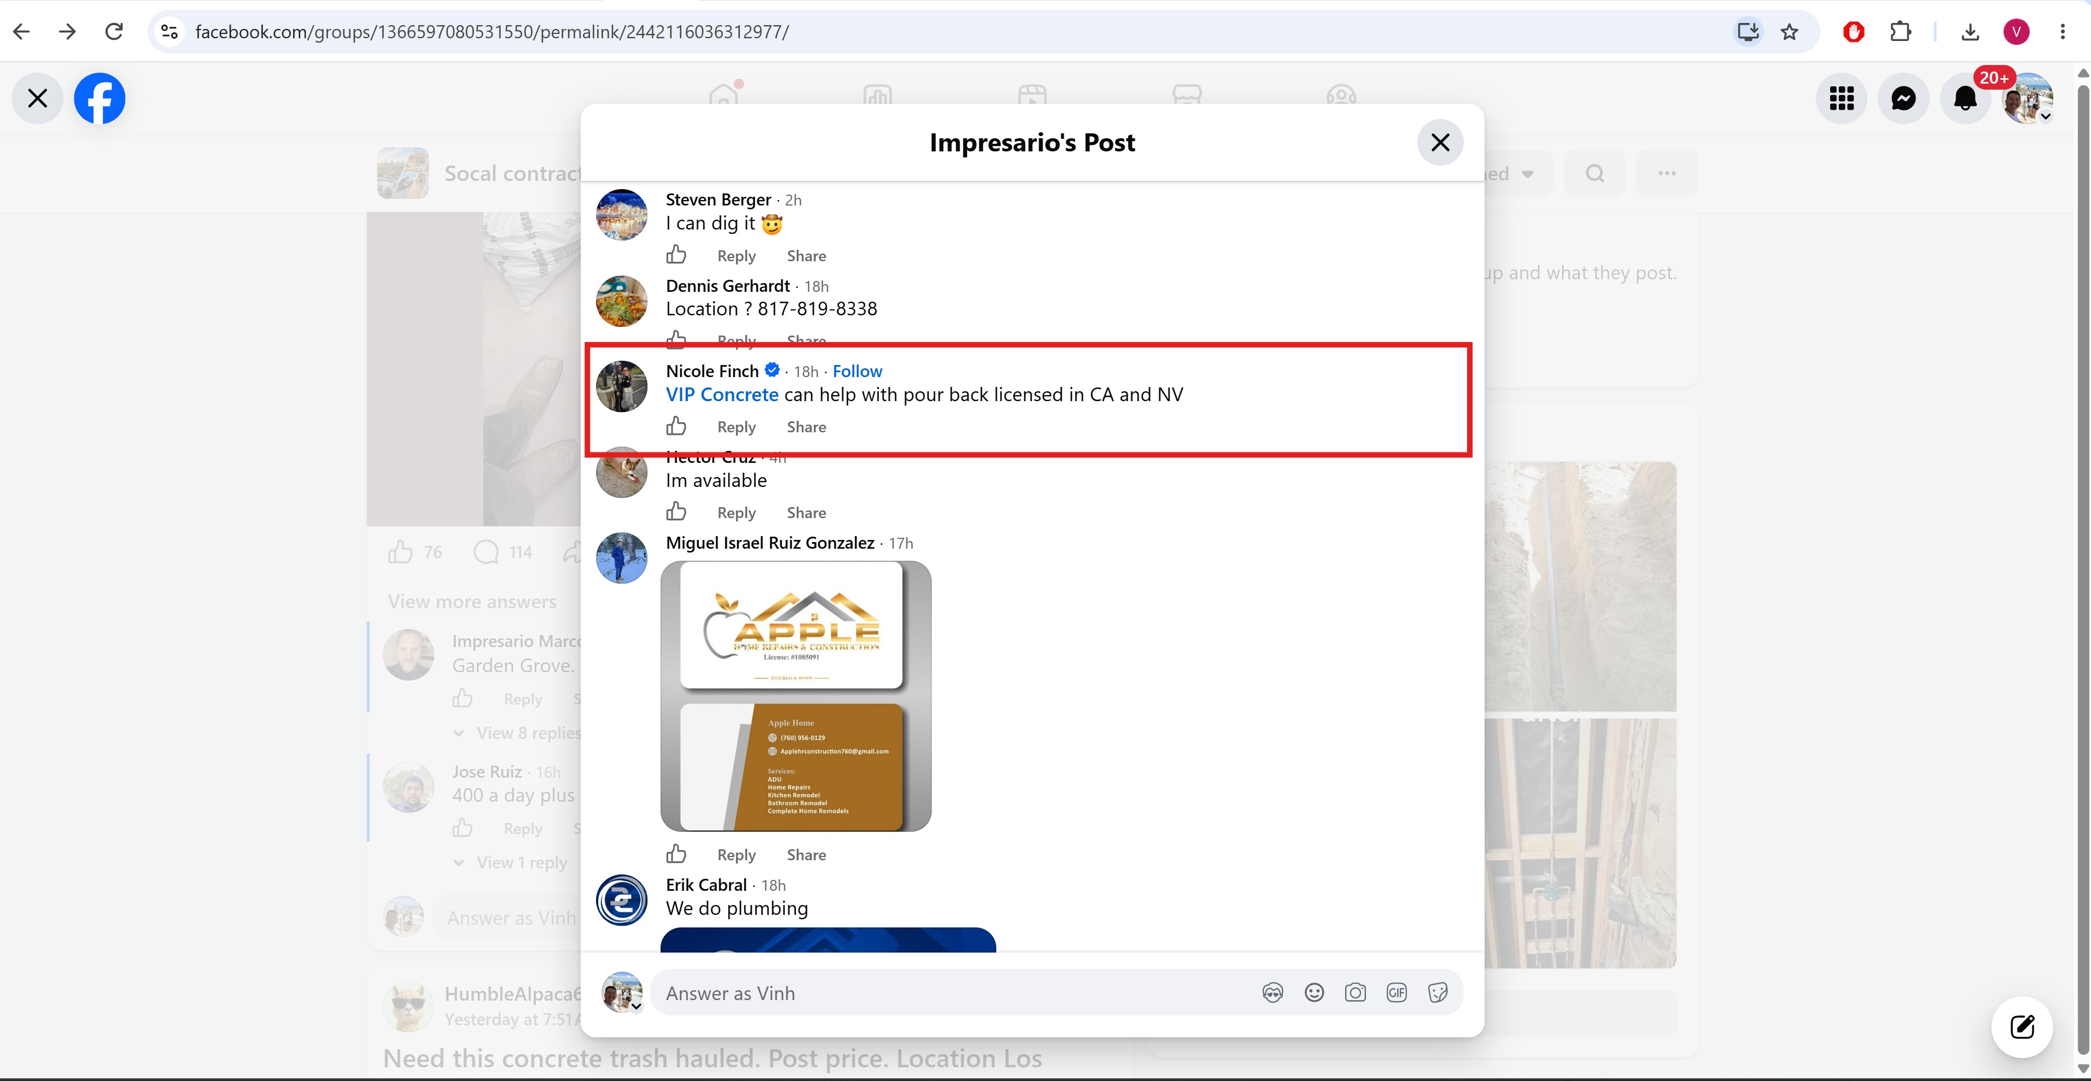Open Chrome profile V avatar
Image resolution: width=2091 pixels, height=1081 pixels.
click(x=2016, y=32)
